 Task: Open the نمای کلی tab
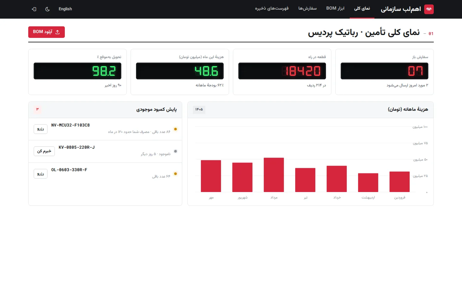[x=362, y=9]
